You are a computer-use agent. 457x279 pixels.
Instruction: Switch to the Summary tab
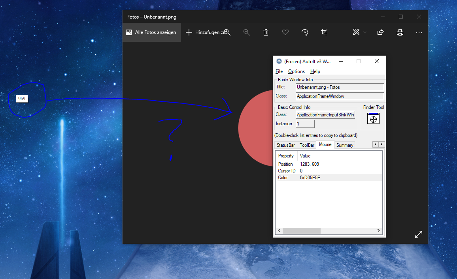(x=344, y=145)
